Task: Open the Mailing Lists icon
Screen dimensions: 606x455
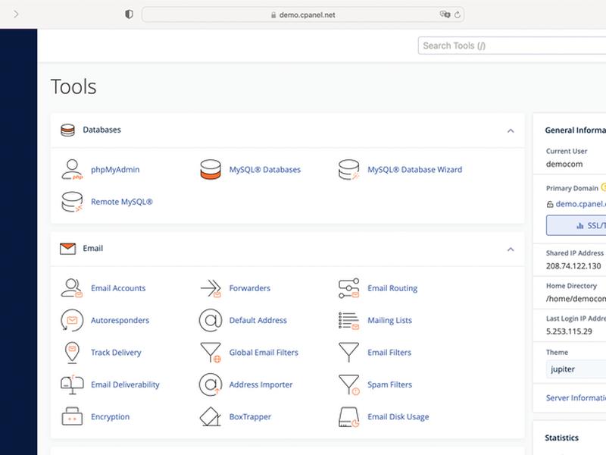Action: click(348, 320)
